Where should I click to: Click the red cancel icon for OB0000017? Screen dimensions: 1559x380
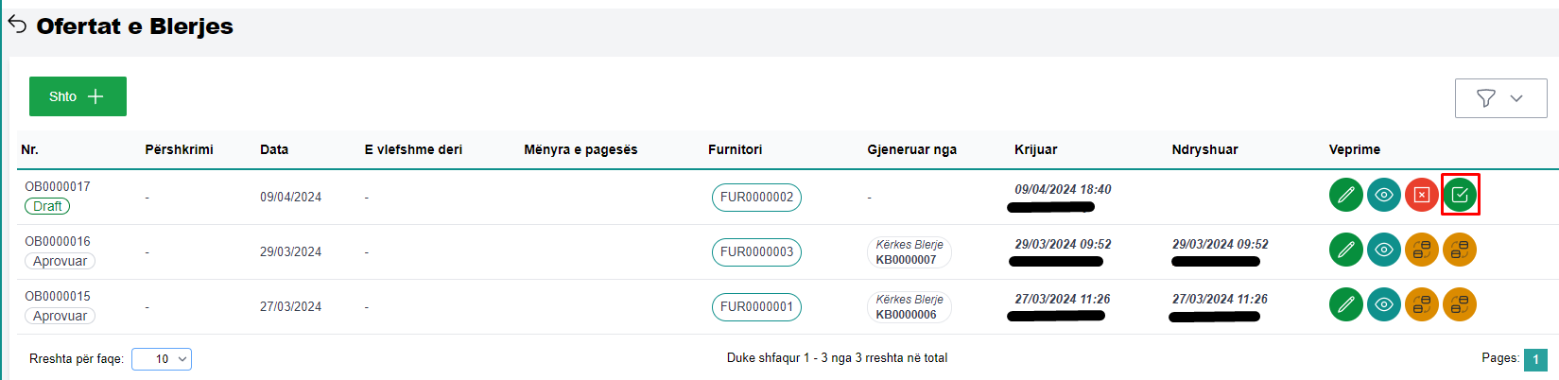click(1421, 196)
